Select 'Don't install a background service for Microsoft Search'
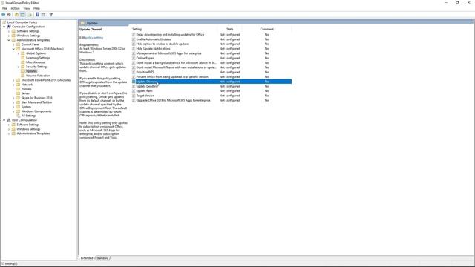Image resolution: width=475 pixels, height=267 pixels. (176, 63)
